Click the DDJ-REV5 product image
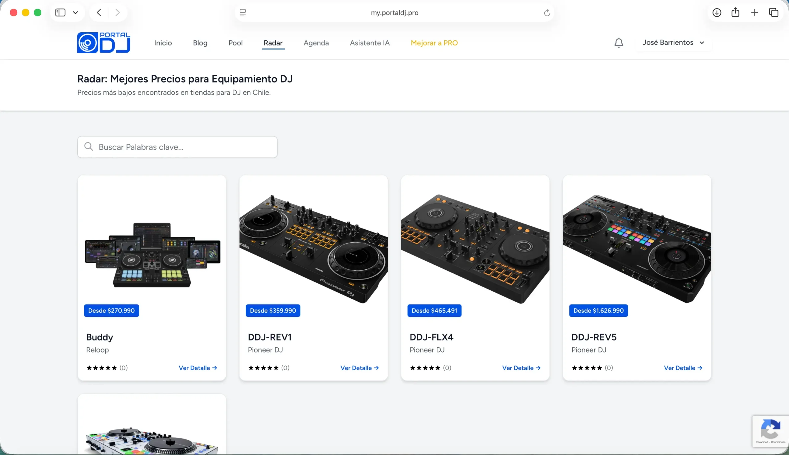Screen dimensions: 789x455 click(637, 247)
